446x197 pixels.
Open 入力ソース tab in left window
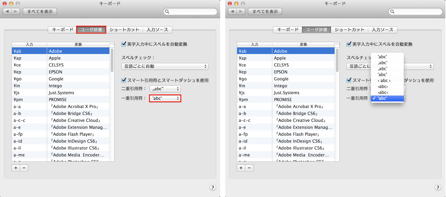tap(157, 30)
